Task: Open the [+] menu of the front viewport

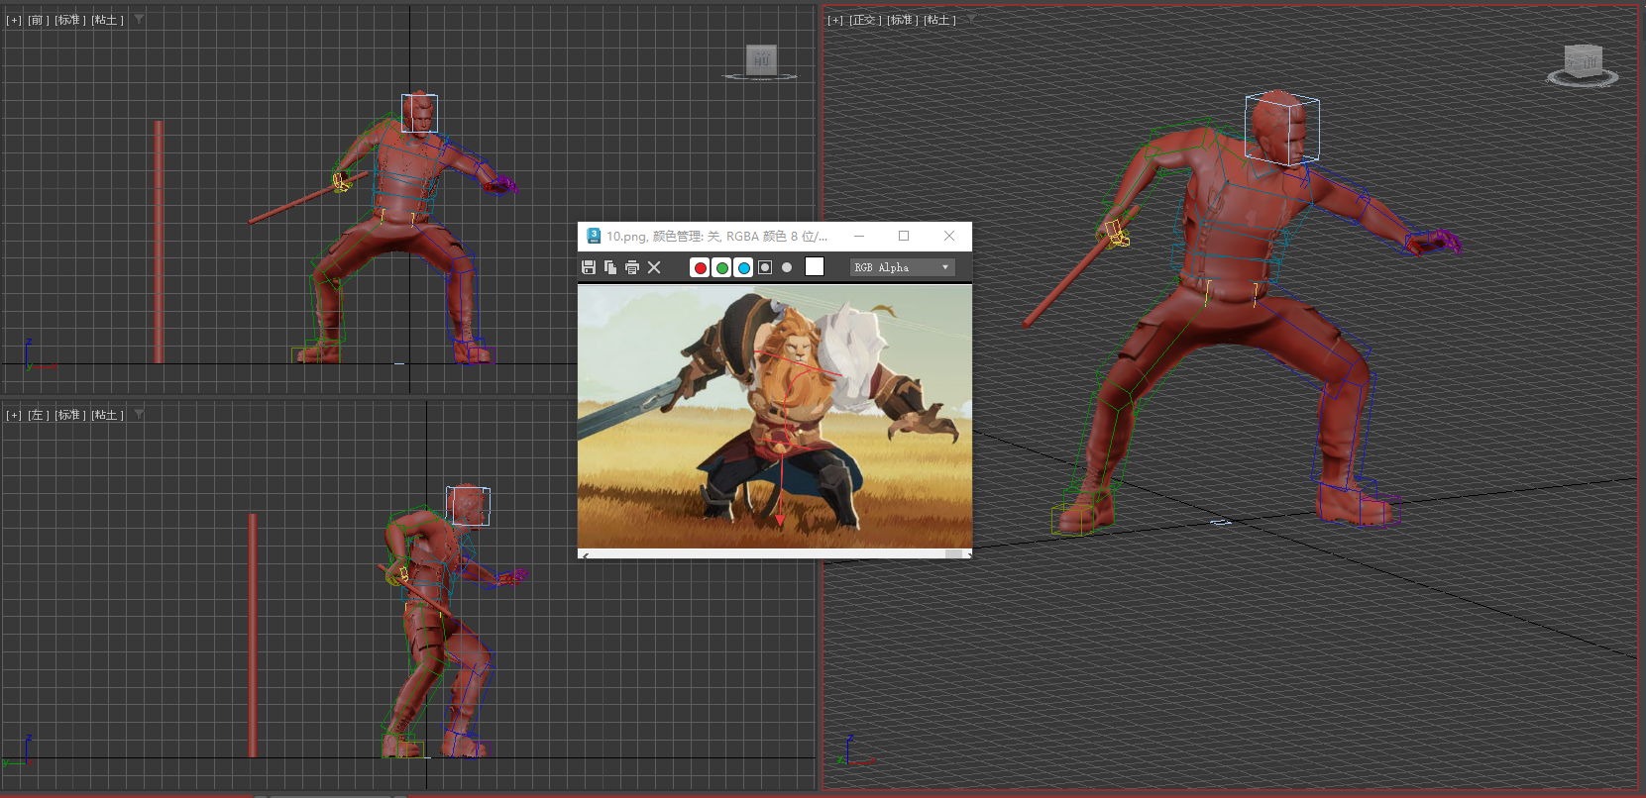Action: pos(14,20)
